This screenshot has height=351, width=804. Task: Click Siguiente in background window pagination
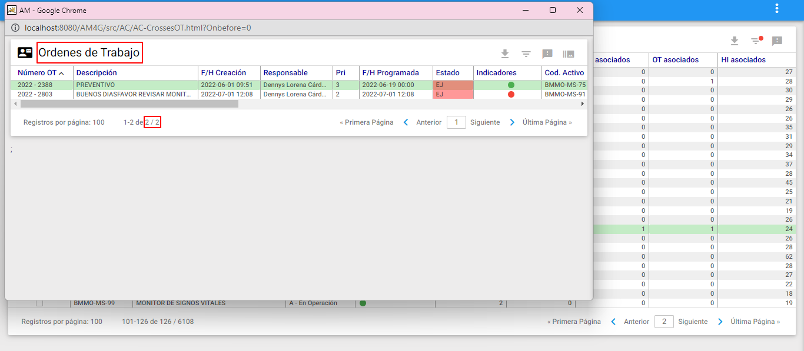(693, 322)
